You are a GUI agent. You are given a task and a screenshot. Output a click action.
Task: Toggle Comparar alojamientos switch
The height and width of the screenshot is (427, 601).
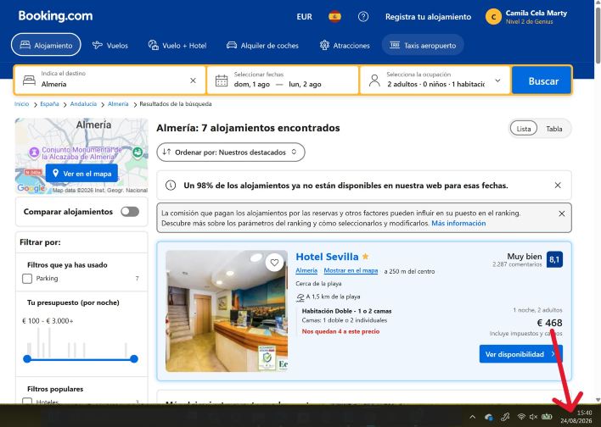[130, 212]
